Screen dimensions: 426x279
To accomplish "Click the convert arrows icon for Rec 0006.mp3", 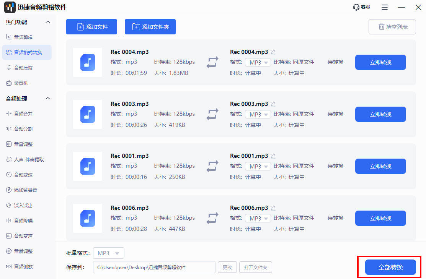I will (212, 218).
